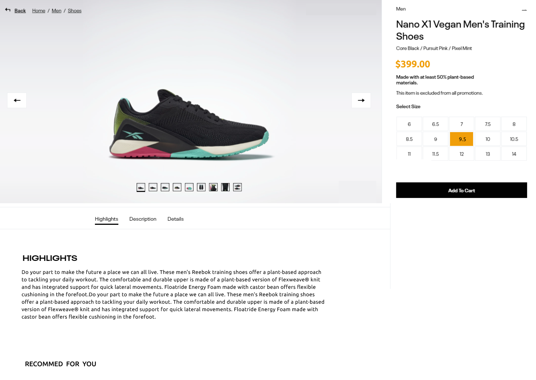The width and height of the screenshot is (536, 380).
Task: Click the Back arrow icon
Action: 7,10
